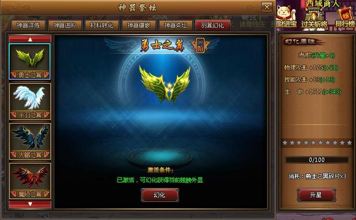Switch to the 神器进阶 tab
This screenshot has width=356, height=220.
coord(65,25)
